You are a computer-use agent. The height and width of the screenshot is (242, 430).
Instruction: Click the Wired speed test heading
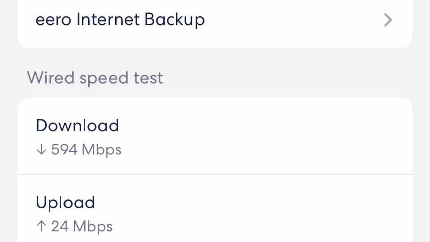click(95, 78)
